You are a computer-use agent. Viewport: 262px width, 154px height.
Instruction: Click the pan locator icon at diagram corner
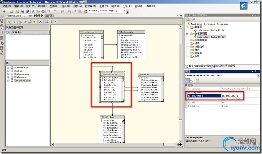tap(180, 144)
